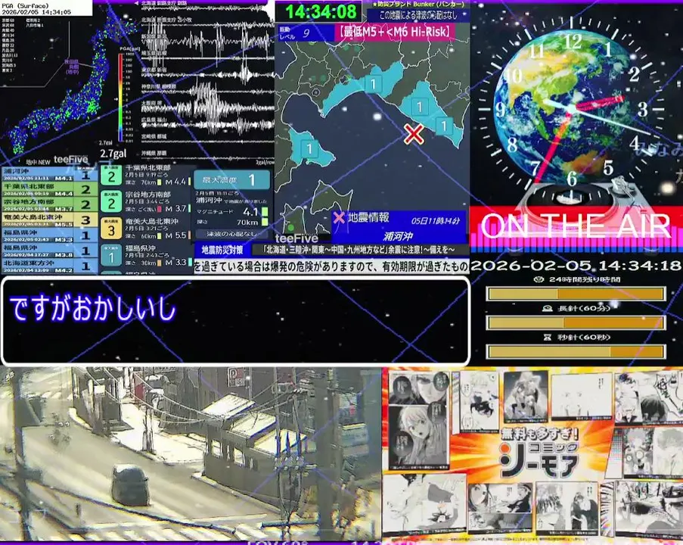Click the 2026-02-05 14:34:18 timestamp
Image resolution: width=683 pixels, height=545 pixels.
tap(576, 265)
